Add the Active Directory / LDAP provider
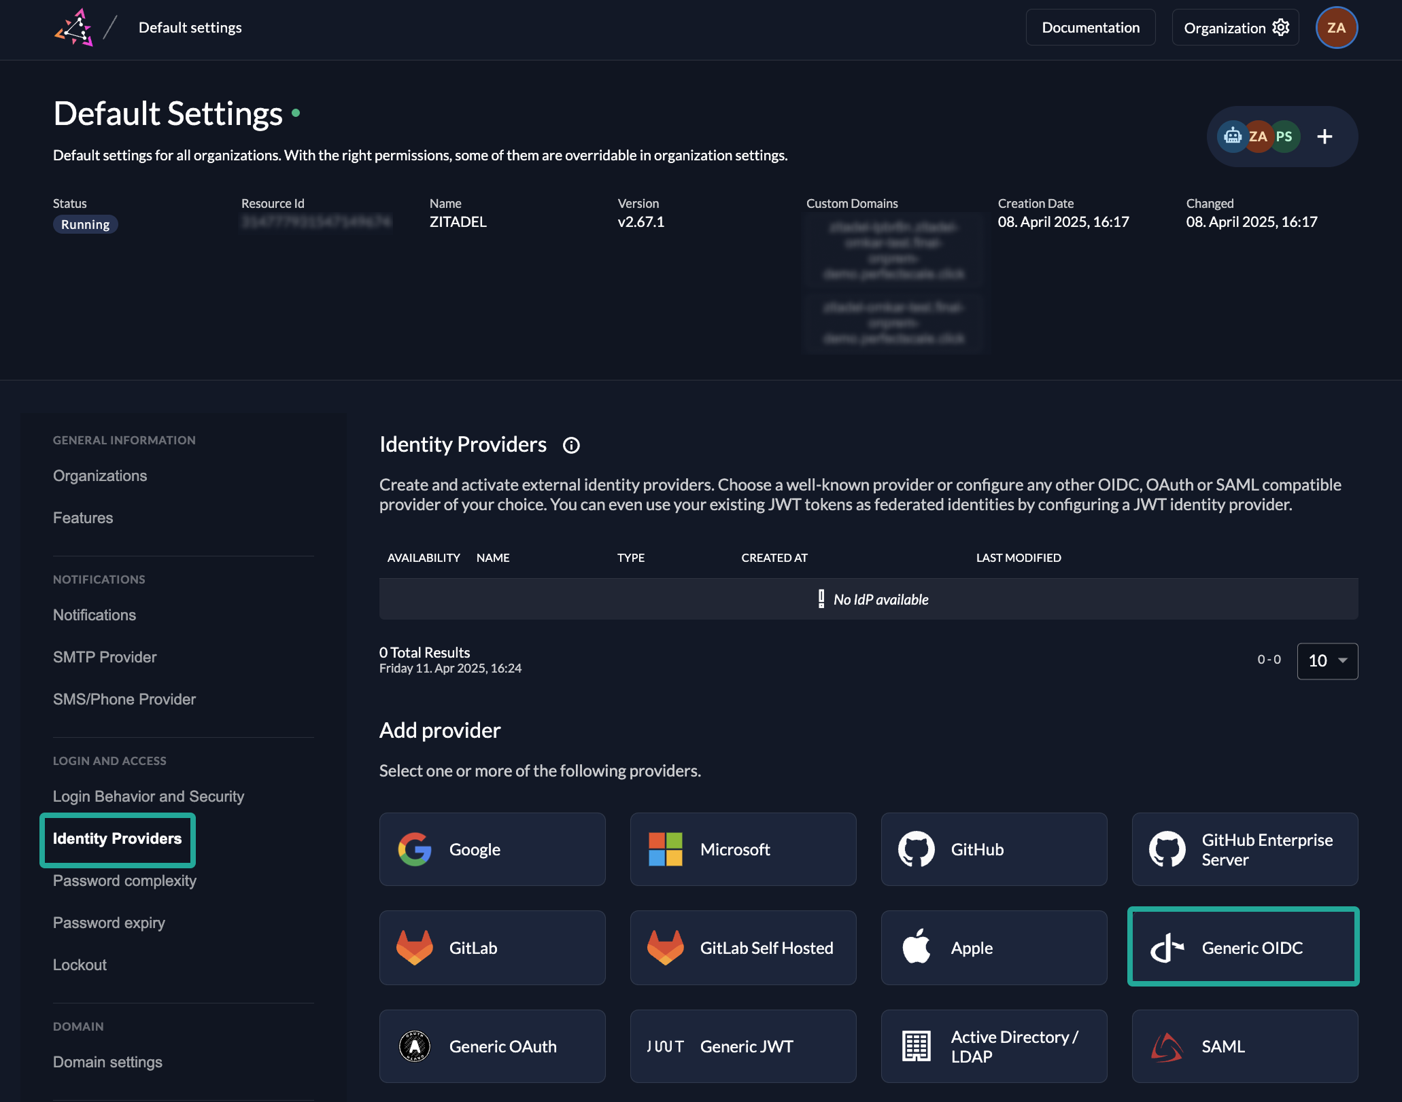Image resolution: width=1402 pixels, height=1102 pixels. click(x=994, y=1046)
